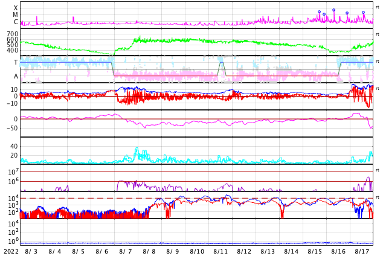The image size is (383, 256).
Task: Select the lower flare marker circle on 8/16
Action: [347, 13]
